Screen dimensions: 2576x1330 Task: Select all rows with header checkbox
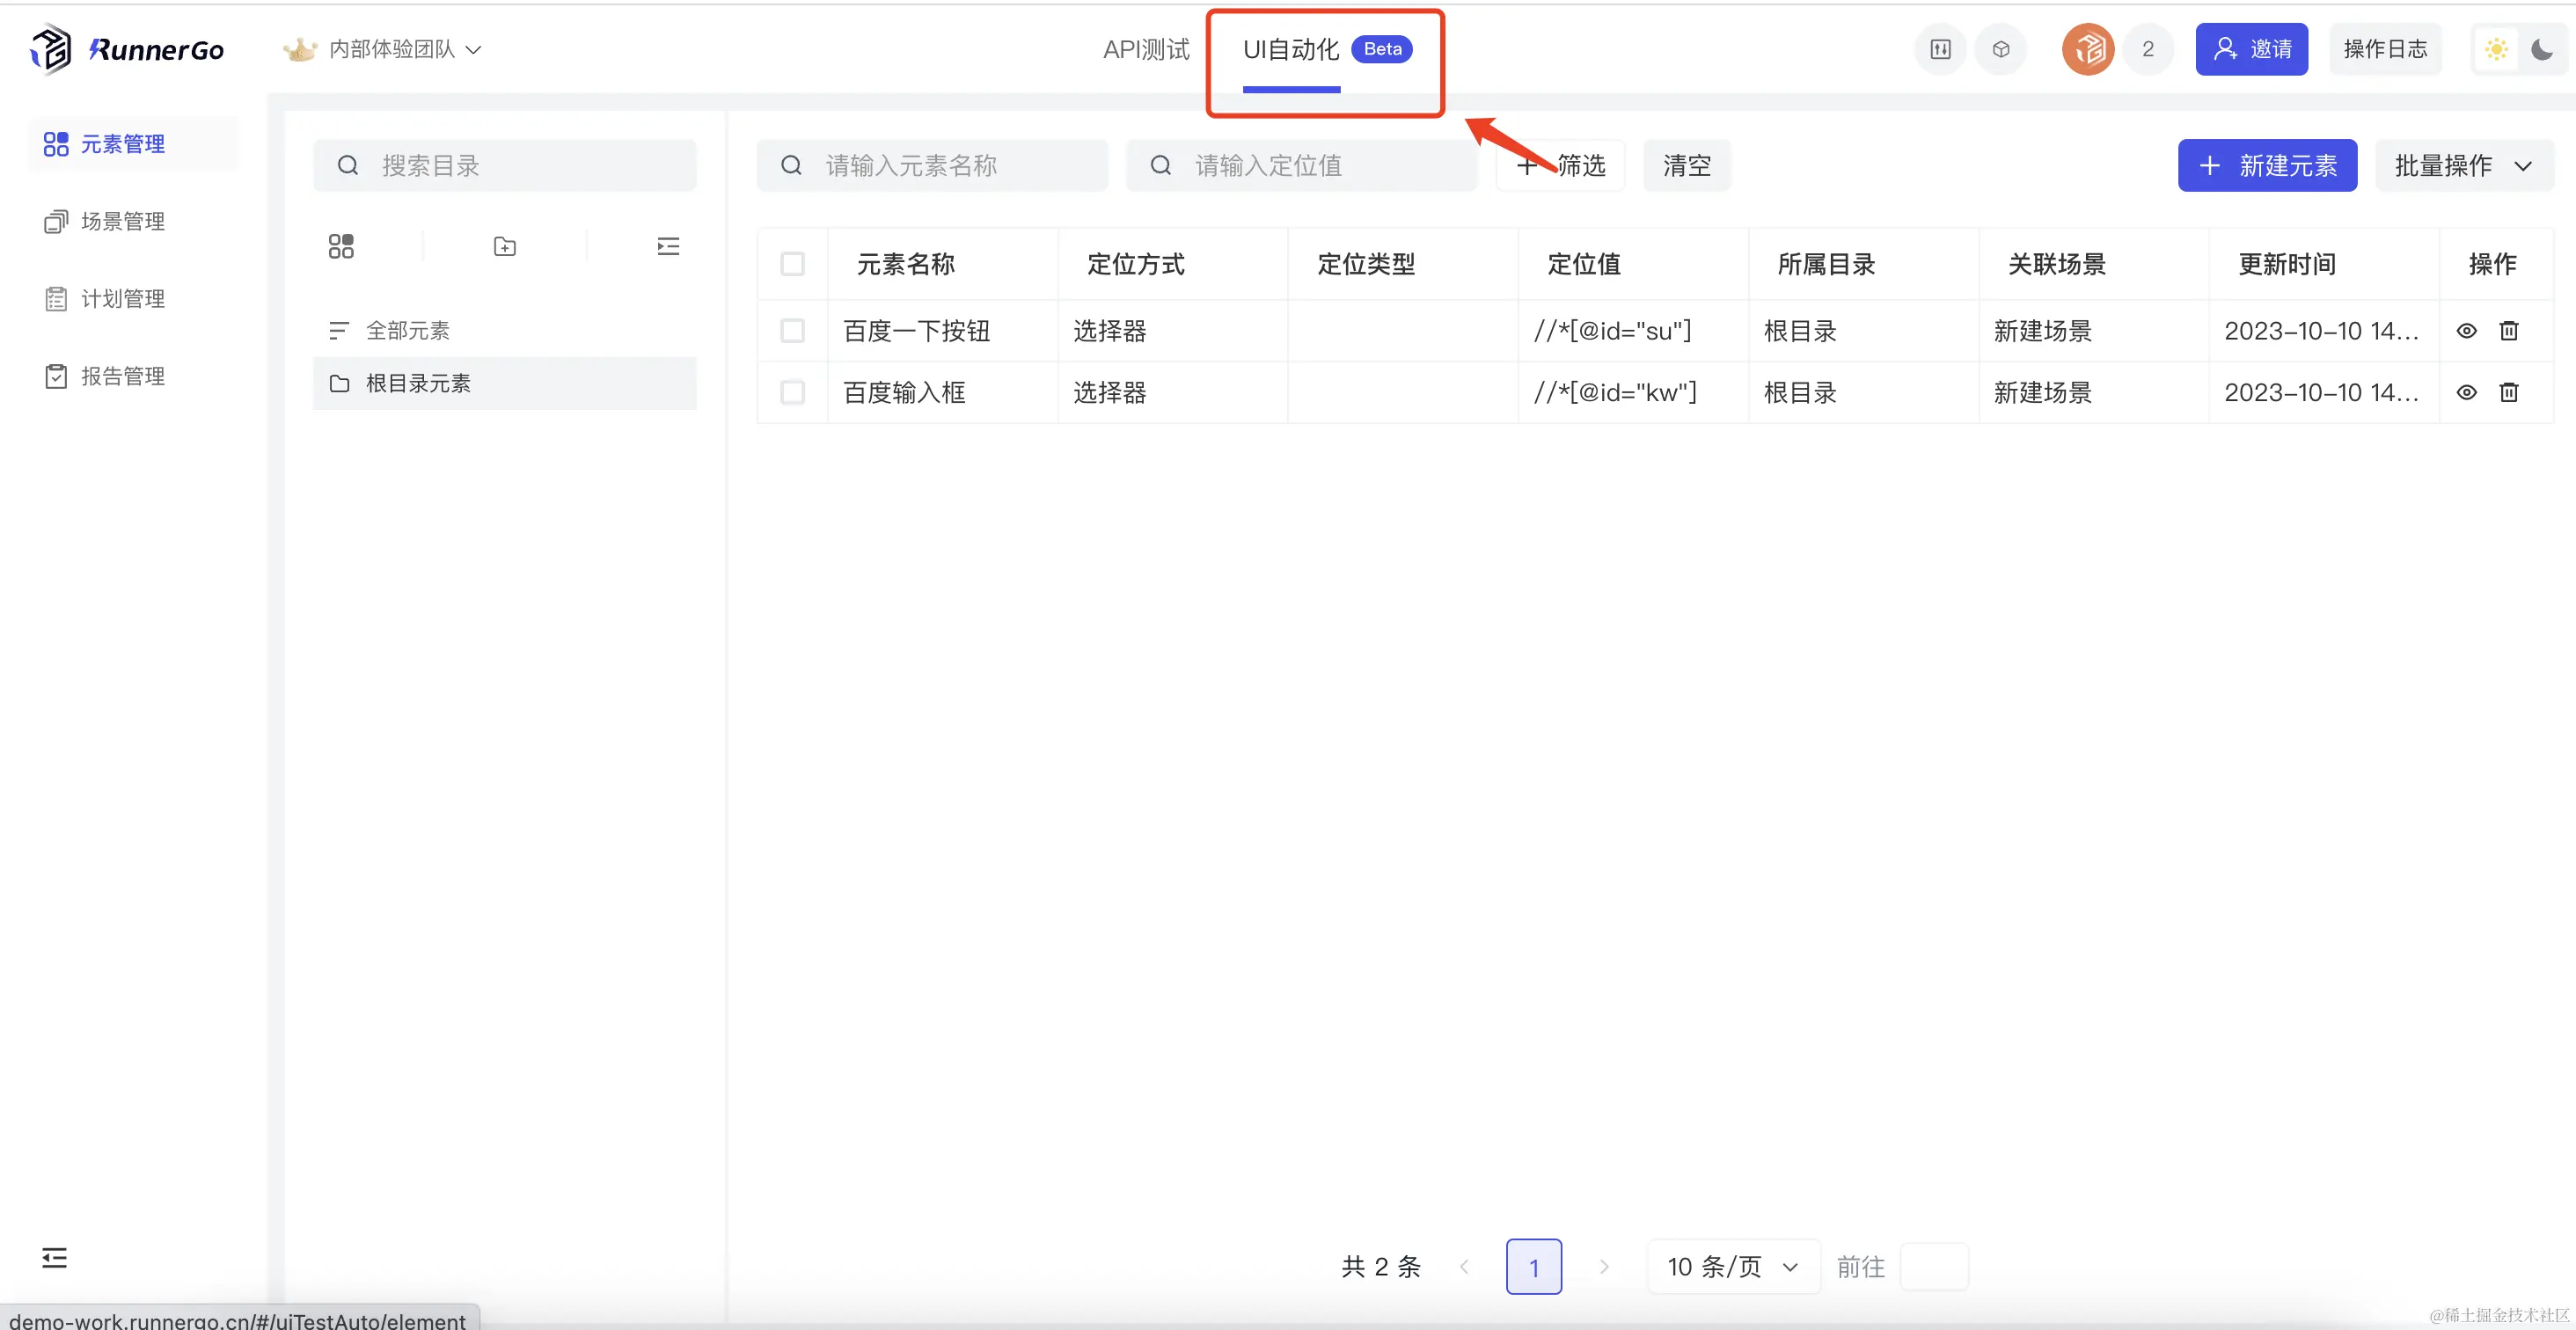792,264
